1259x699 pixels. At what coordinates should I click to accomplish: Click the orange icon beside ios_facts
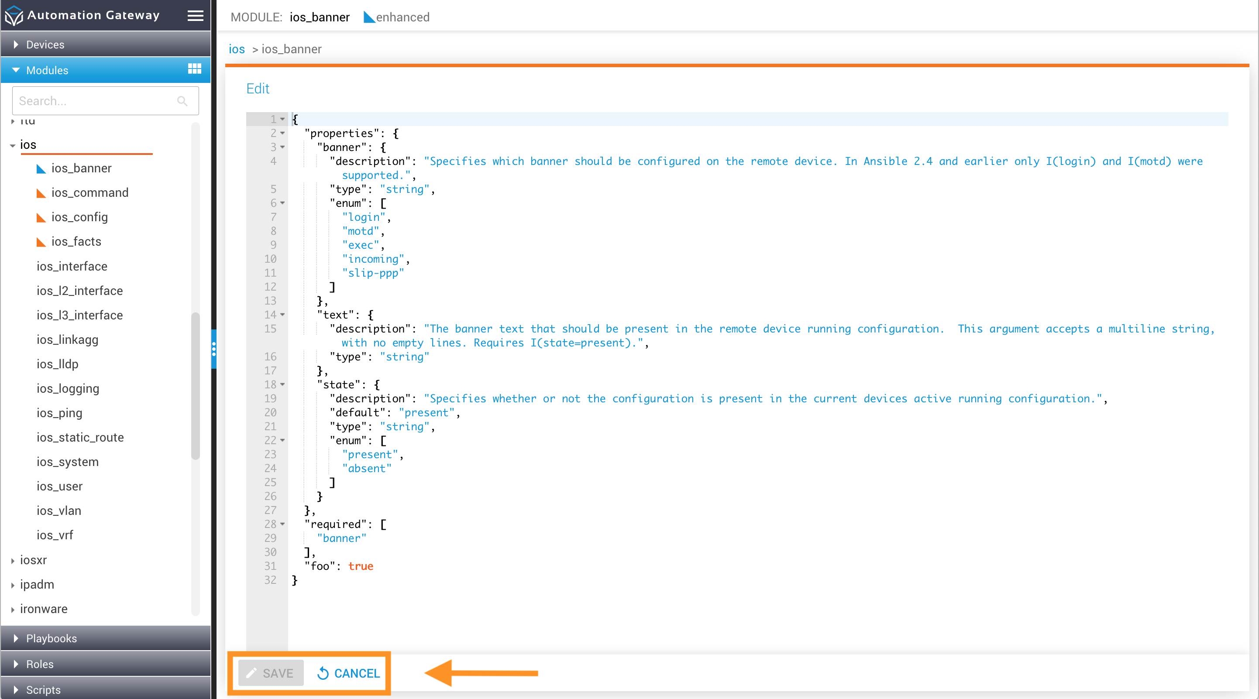point(41,242)
